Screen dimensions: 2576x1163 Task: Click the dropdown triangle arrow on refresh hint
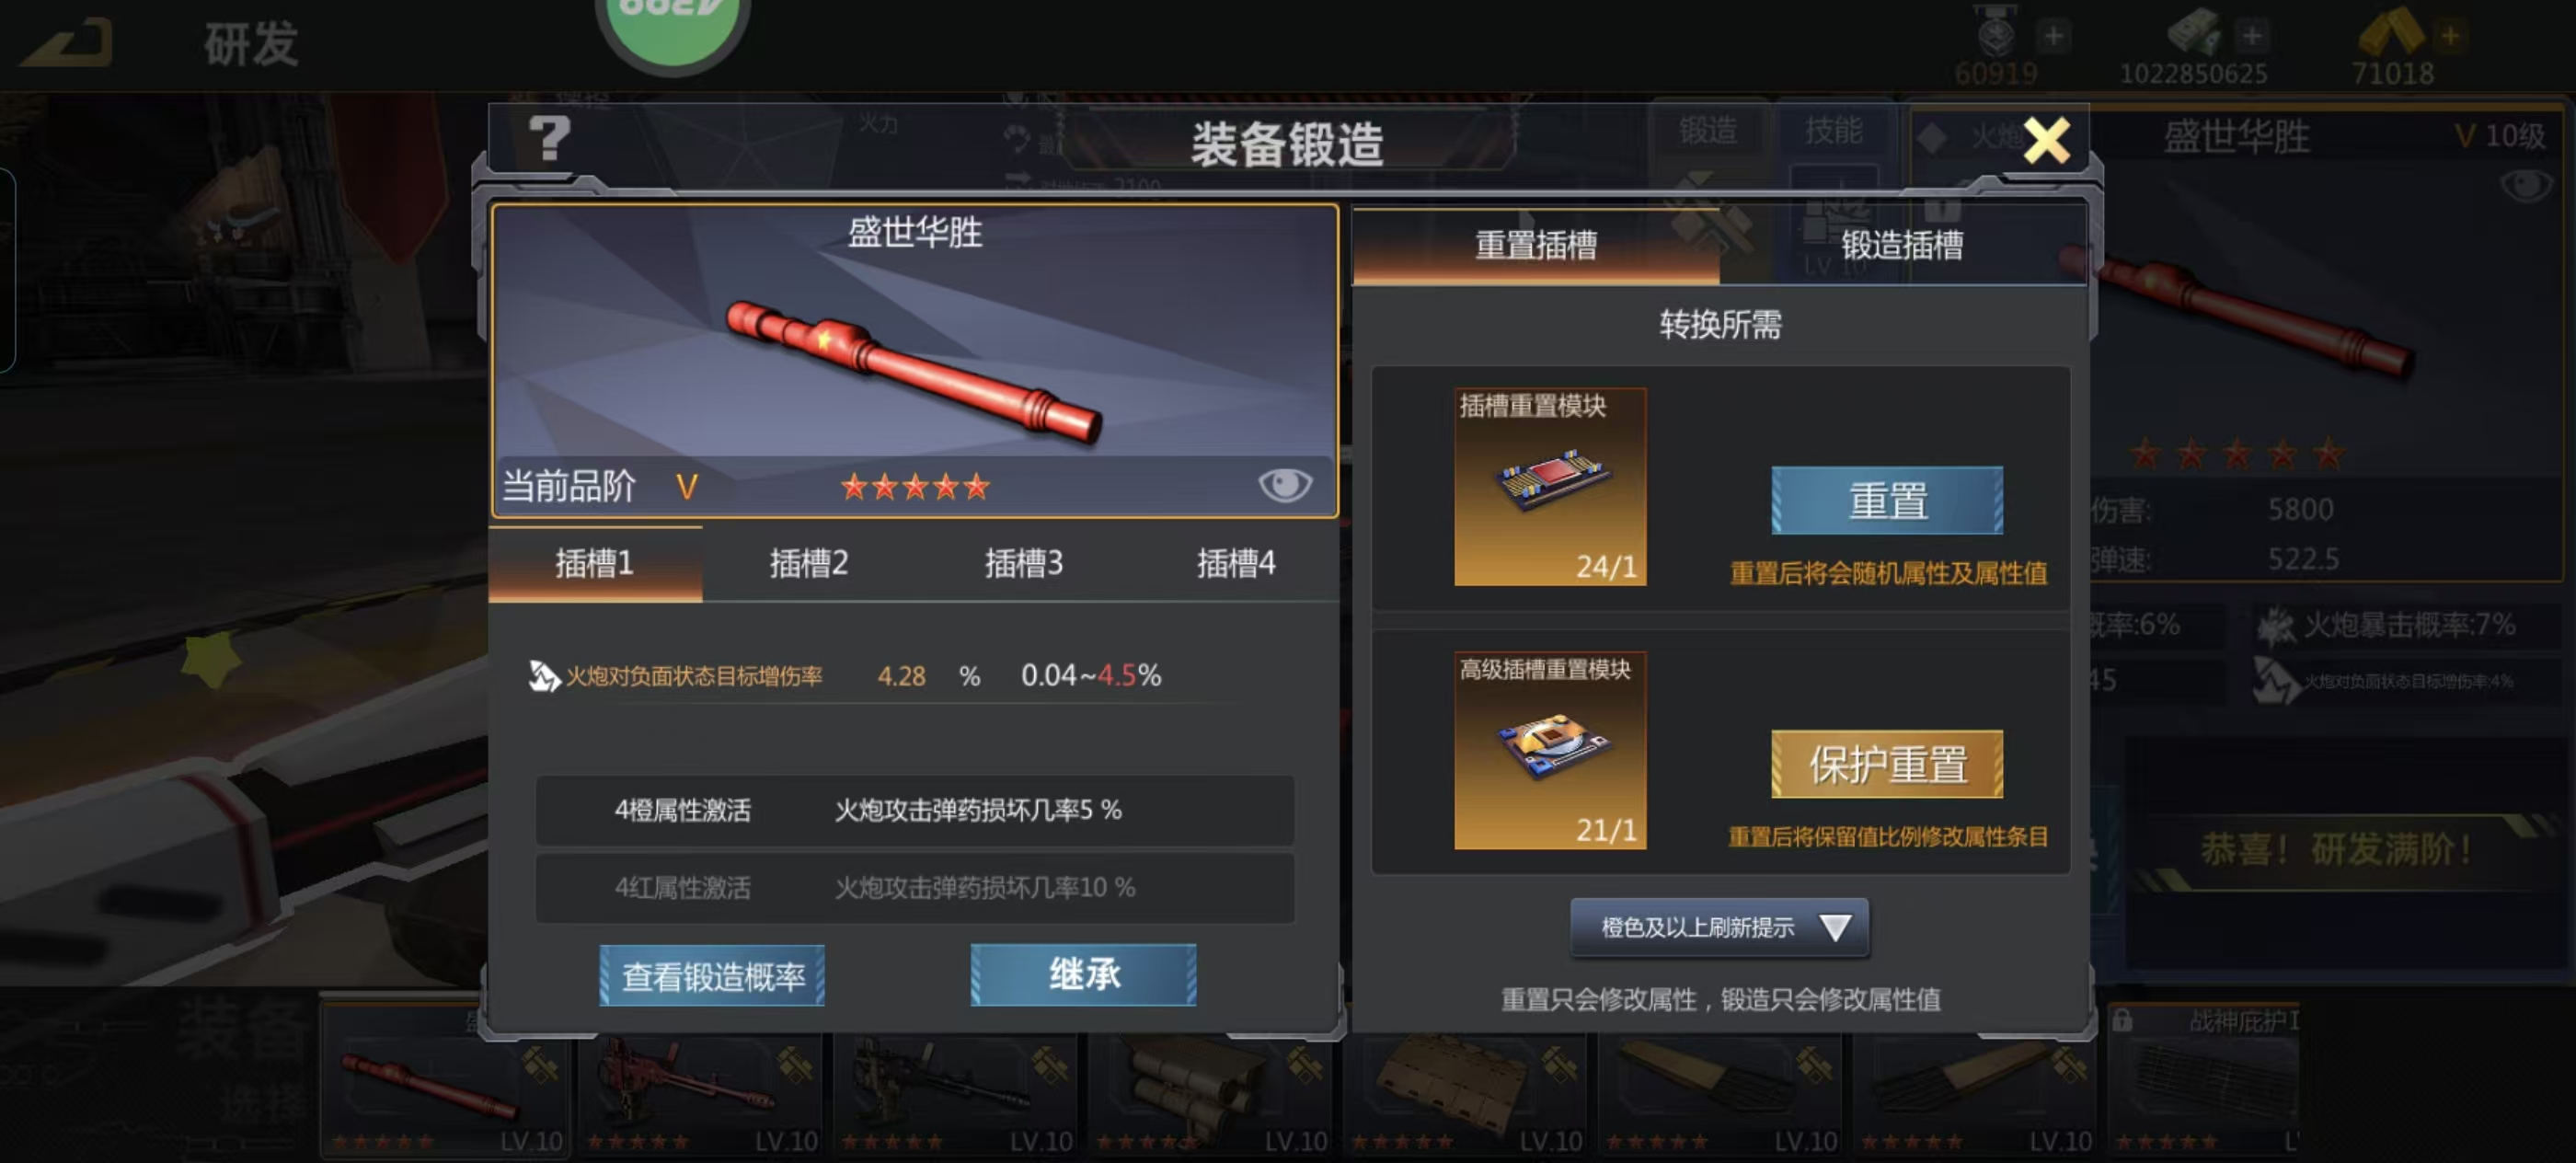click(1835, 928)
